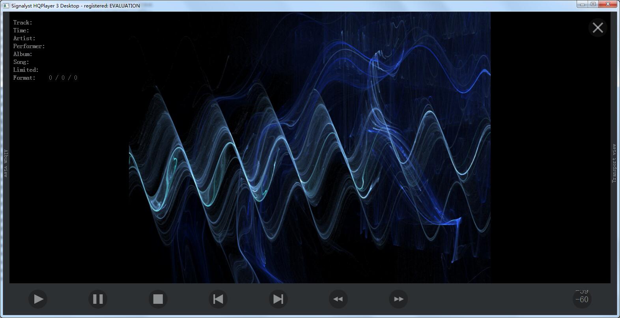Pause the current playback
Image resolution: width=620 pixels, height=318 pixels.
click(98, 299)
